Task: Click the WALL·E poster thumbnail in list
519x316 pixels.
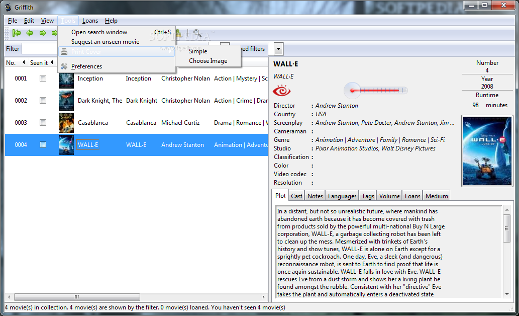Action: click(66, 145)
